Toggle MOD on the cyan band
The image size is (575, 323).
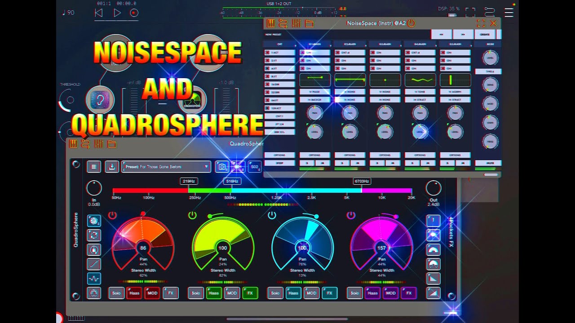coord(311,293)
